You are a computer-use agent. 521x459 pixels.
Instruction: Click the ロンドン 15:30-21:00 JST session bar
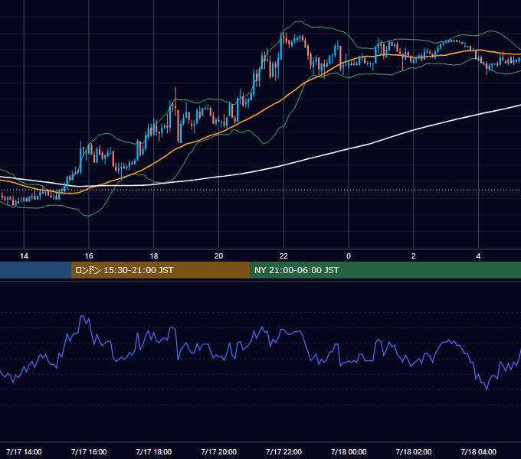click(160, 270)
